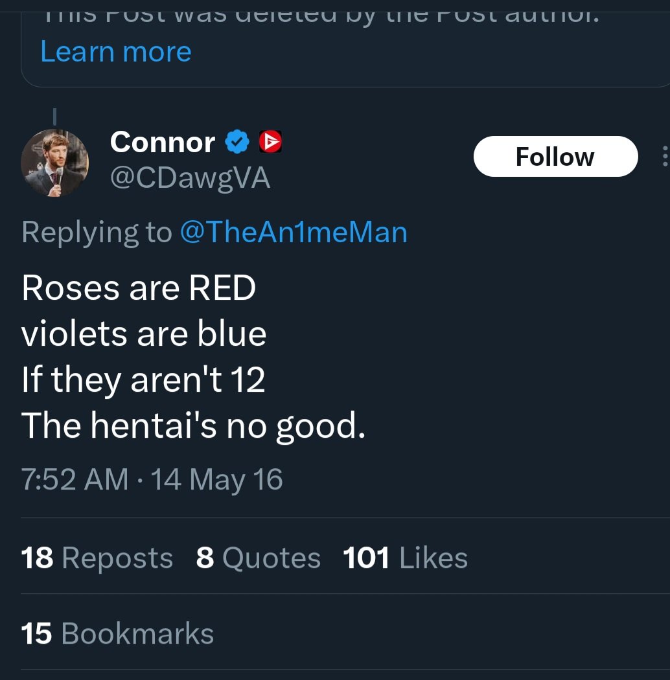
Task: Click the 15 Bookmarks count
Action: (x=117, y=633)
